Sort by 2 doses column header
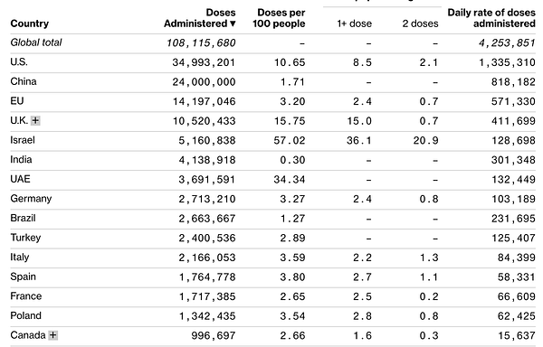This screenshot has height=347, width=543. [x=420, y=23]
